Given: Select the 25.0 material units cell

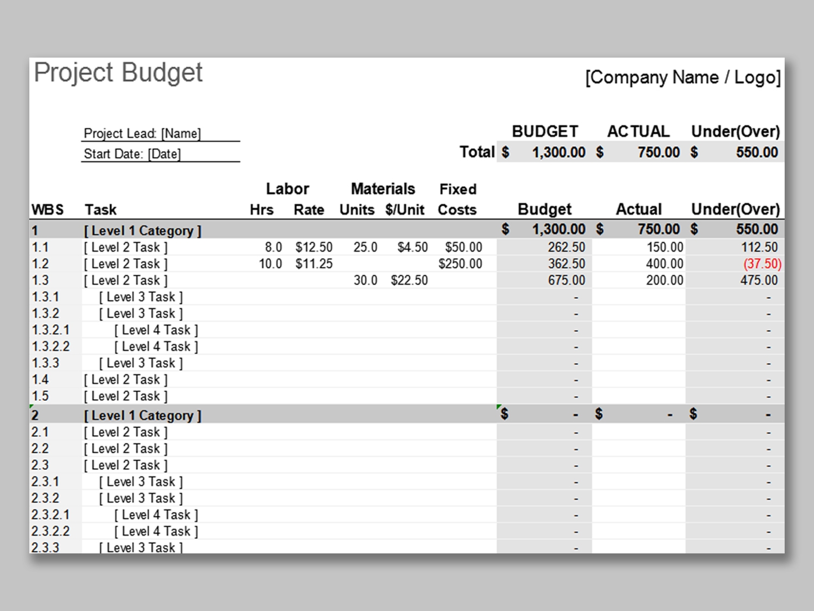Looking at the screenshot, I should pos(365,248).
